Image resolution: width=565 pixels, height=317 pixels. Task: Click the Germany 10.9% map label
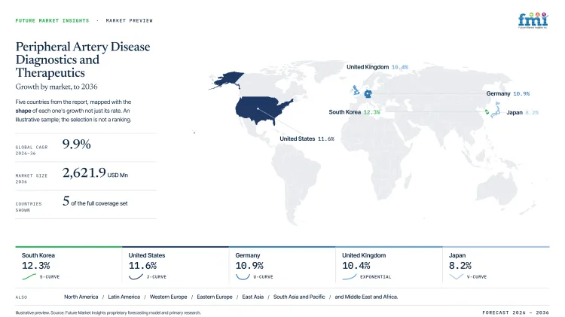(x=508, y=93)
